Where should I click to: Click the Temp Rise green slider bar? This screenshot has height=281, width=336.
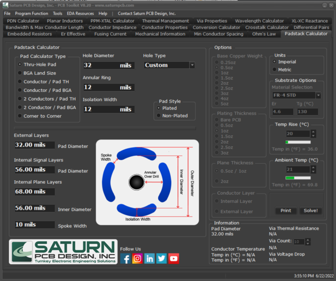pos(298,142)
